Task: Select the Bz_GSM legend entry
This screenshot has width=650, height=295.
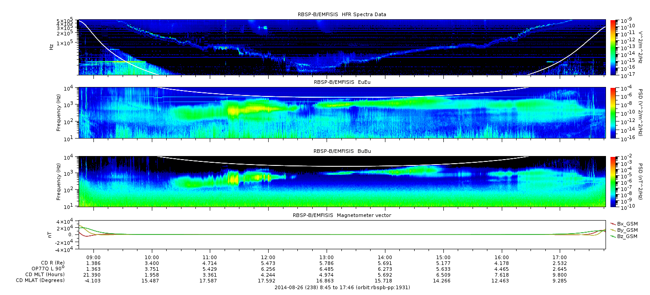Action: (627, 236)
